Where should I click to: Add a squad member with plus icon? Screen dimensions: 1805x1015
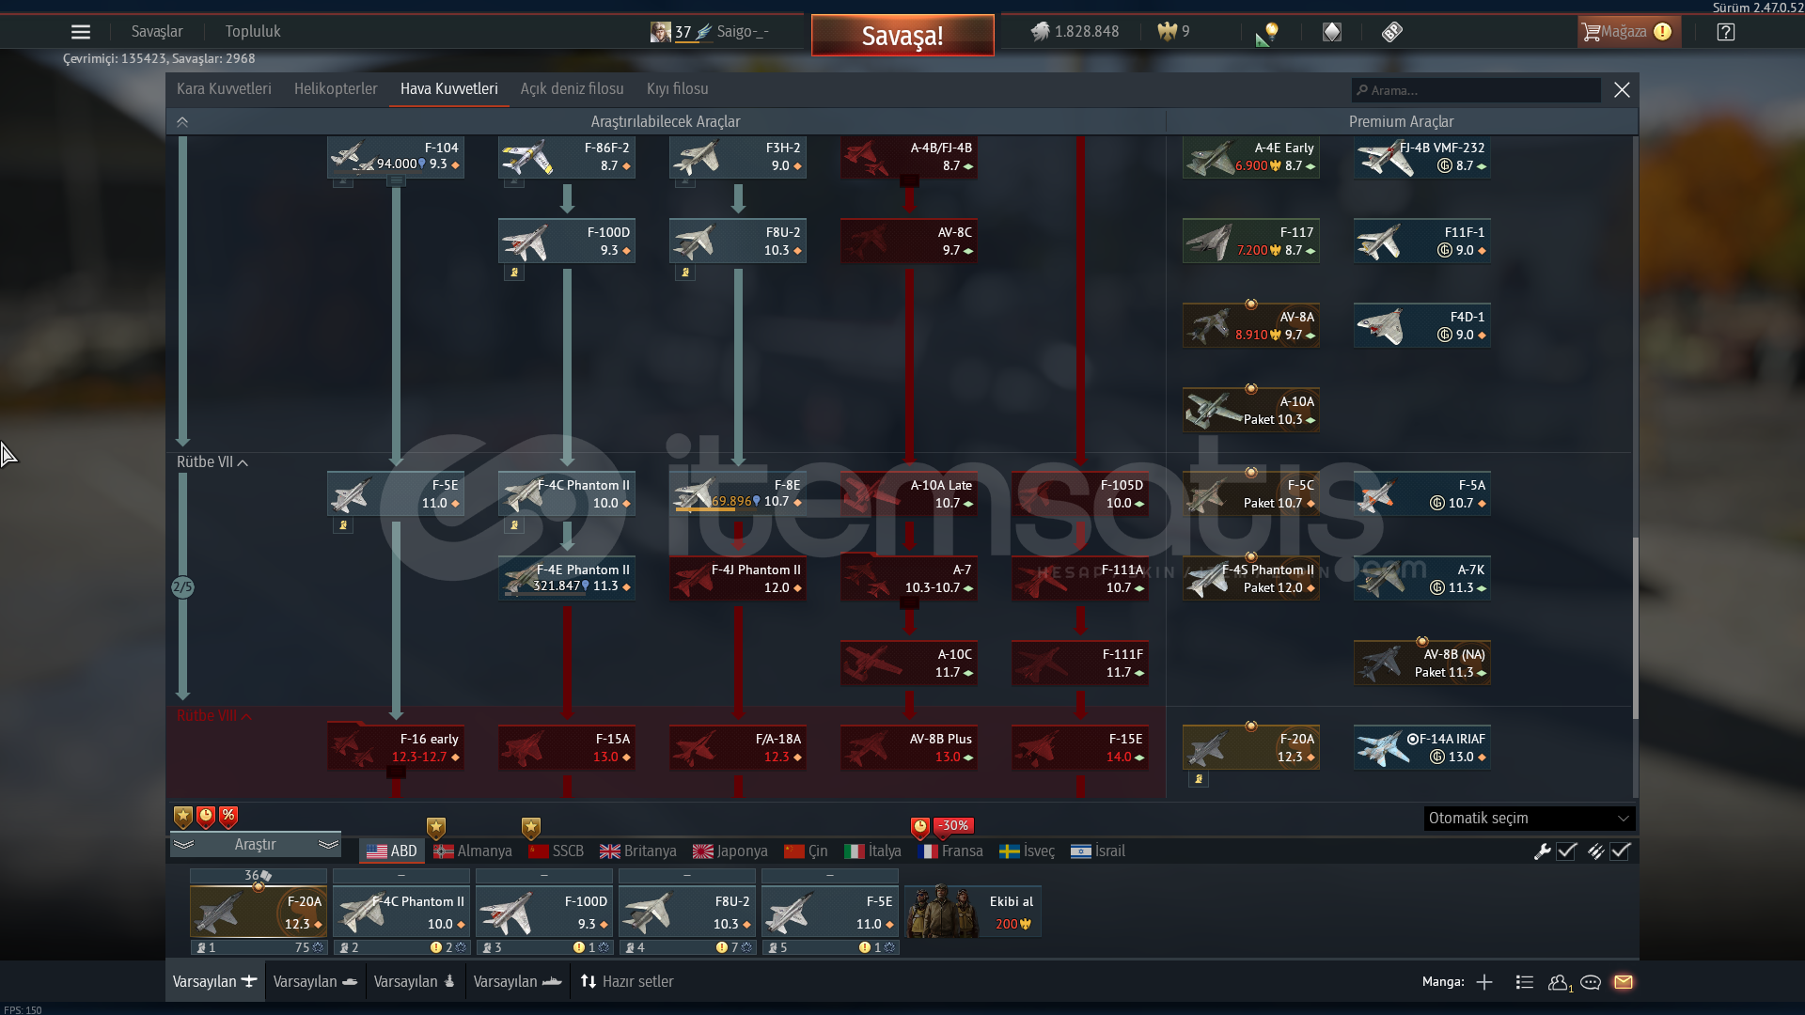click(1484, 982)
